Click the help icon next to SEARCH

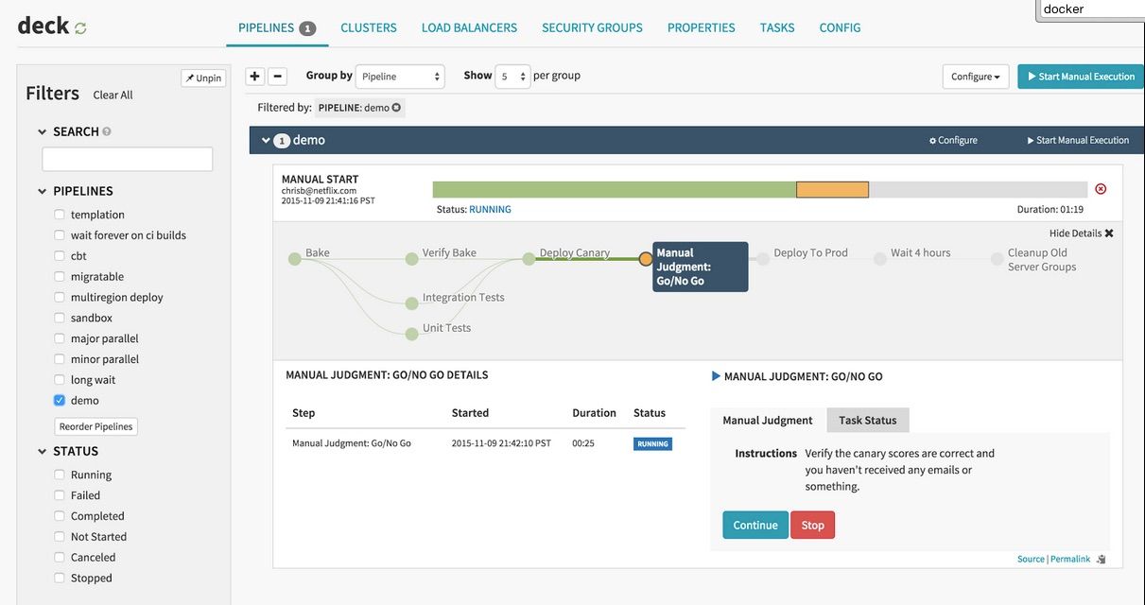point(107,131)
